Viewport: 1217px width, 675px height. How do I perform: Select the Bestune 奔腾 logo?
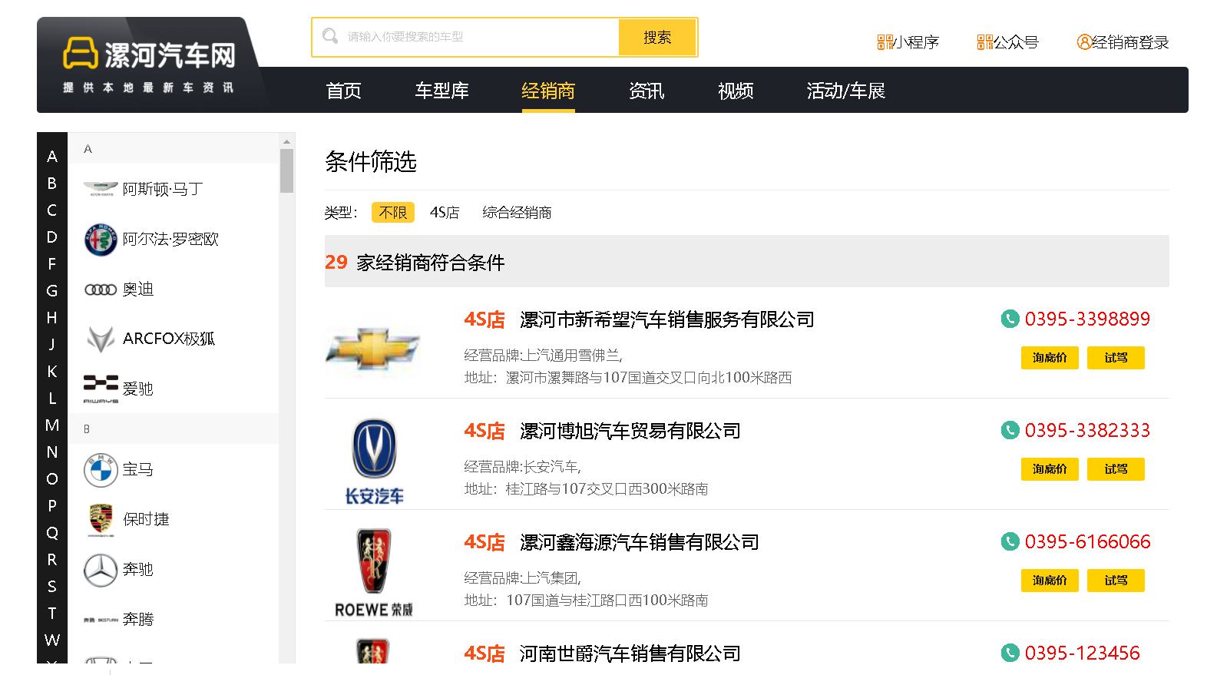pyautogui.click(x=101, y=620)
